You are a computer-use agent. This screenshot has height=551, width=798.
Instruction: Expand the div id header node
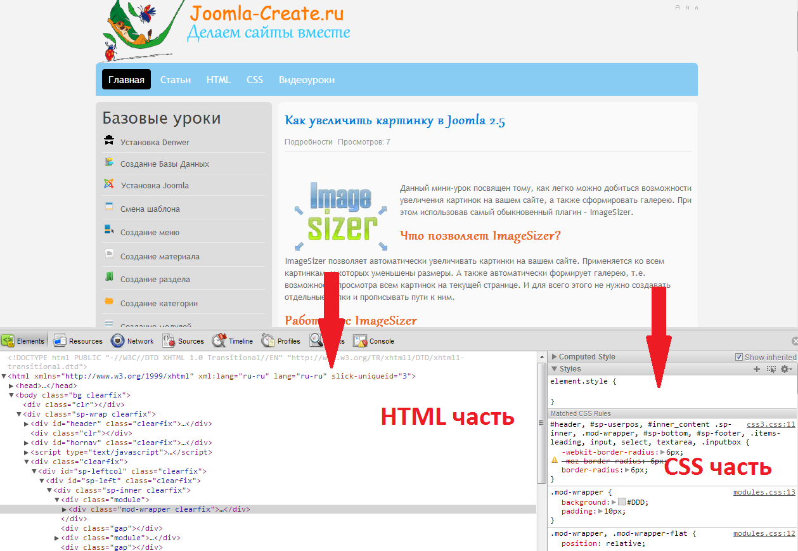point(26,424)
